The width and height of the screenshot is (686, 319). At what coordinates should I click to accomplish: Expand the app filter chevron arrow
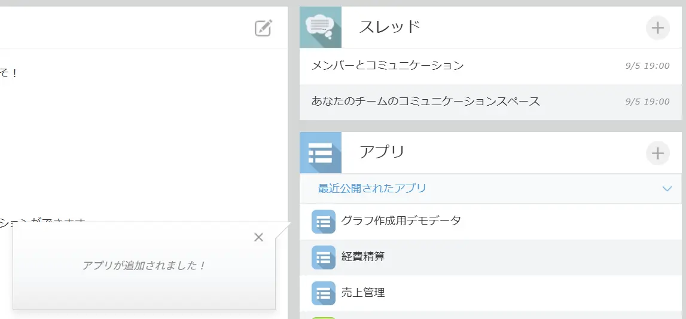coord(667,189)
